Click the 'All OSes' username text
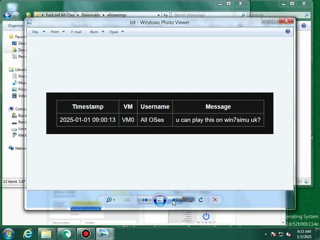This screenshot has height=240, width=320. coord(152,120)
